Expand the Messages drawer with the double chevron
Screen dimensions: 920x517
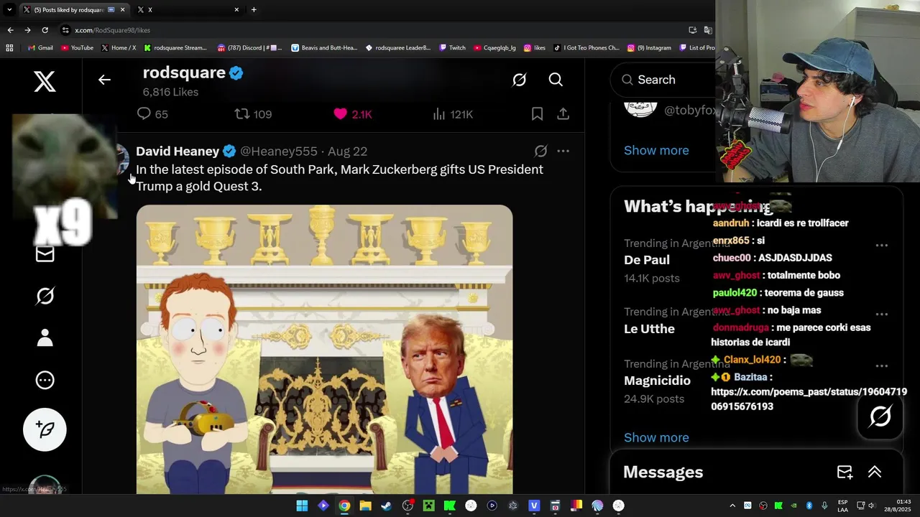pyautogui.click(x=875, y=472)
